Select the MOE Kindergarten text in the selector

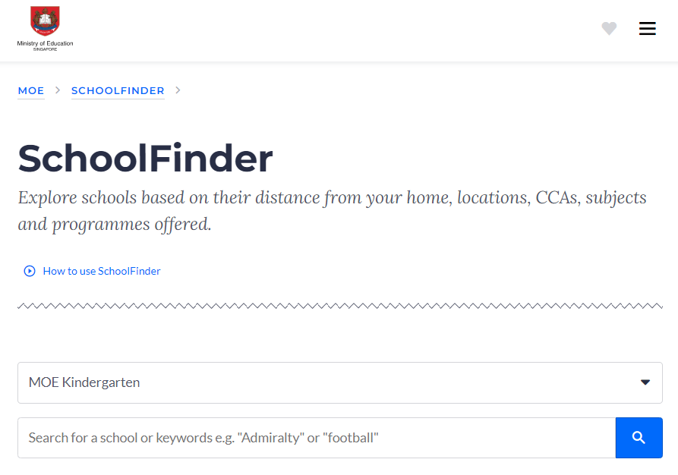[x=84, y=382]
